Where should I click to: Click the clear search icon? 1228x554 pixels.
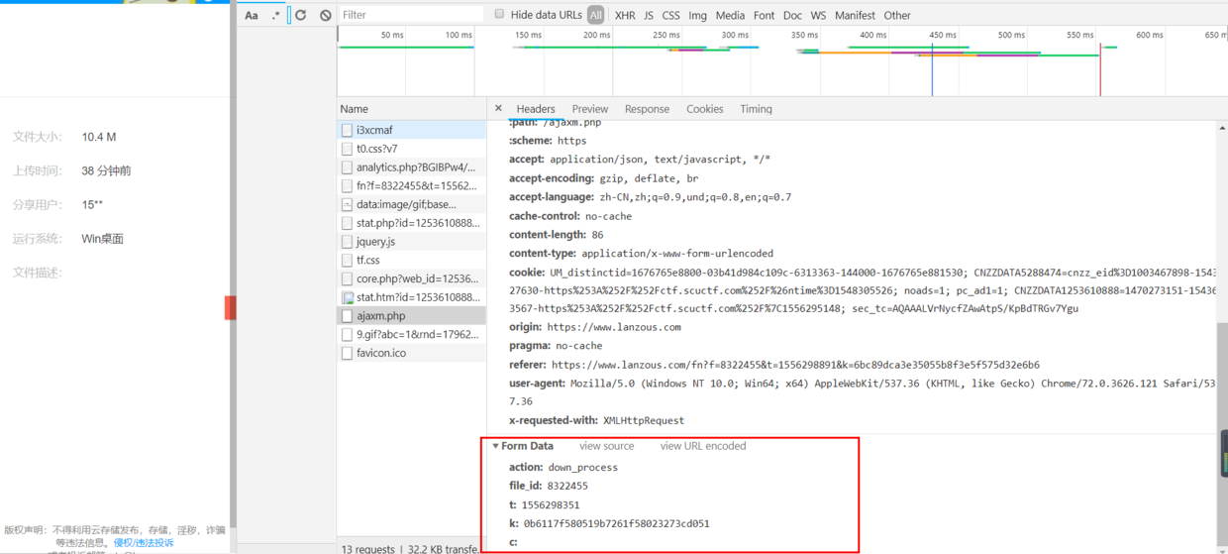(x=325, y=15)
